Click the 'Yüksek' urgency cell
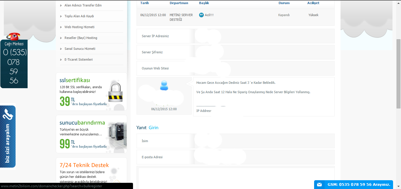Viewport: 401px width, 189px height. click(x=313, y=15)
